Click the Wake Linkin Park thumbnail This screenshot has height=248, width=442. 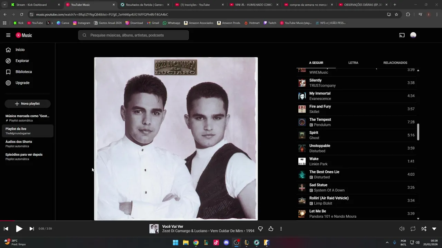click(302, 161)
